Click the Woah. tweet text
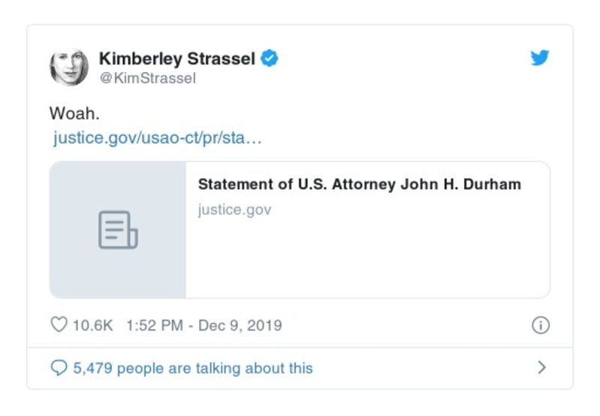 pos(74,113)
